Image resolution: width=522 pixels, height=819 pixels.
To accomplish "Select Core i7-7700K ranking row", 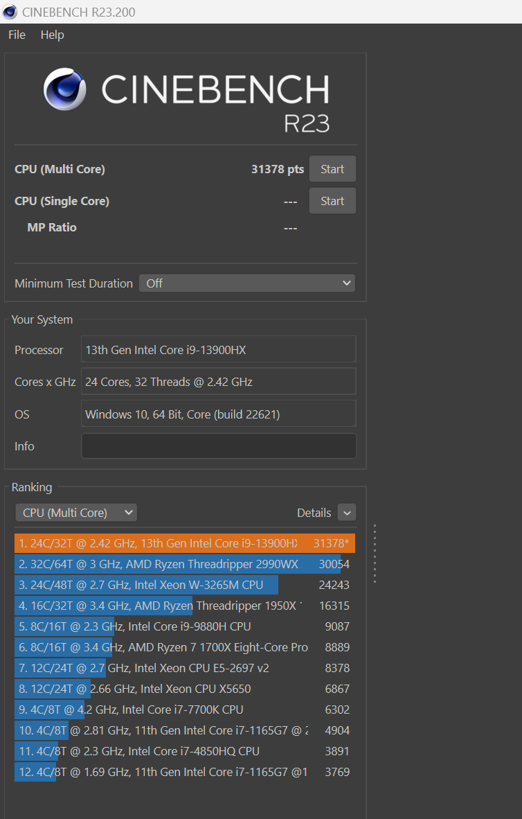I will [185, 710].
